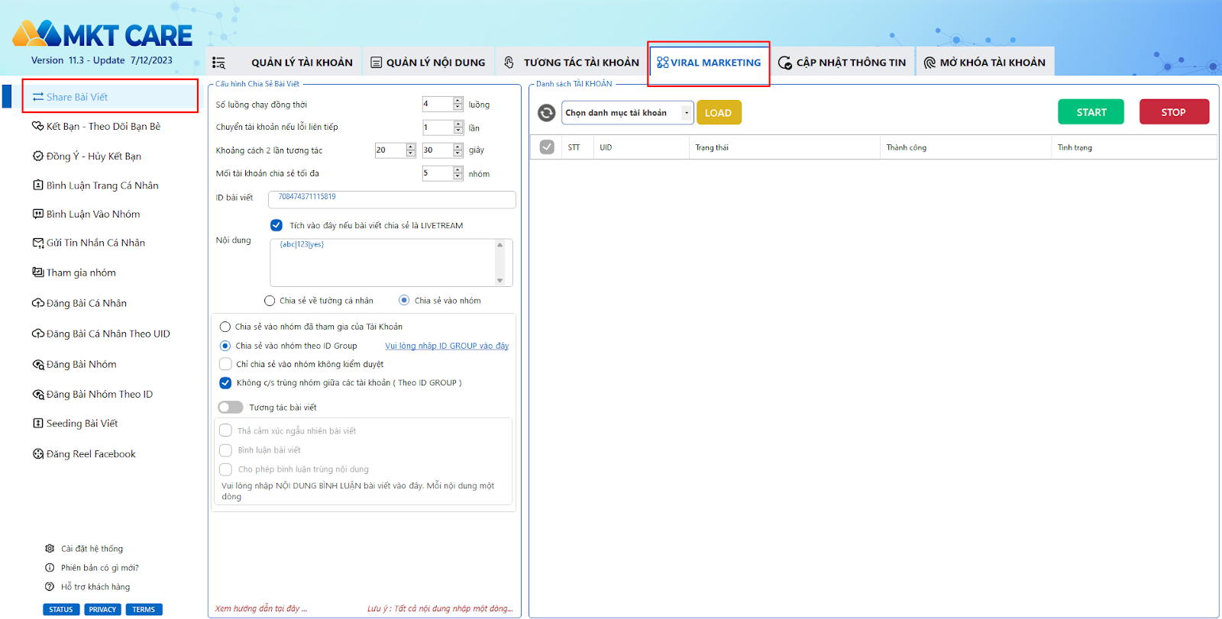1222x619 pixels.
Task: Click the Mỗi tài khoản chia sẻ tối đa spinner
Action: pyautogui.click(x=458, y=173)
